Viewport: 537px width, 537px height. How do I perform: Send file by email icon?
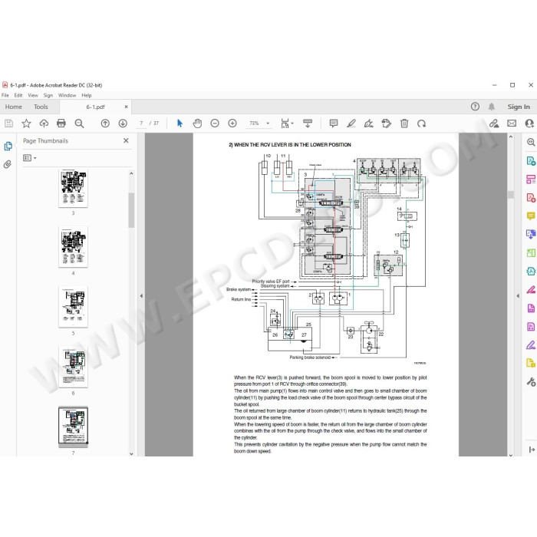(512, 124)
